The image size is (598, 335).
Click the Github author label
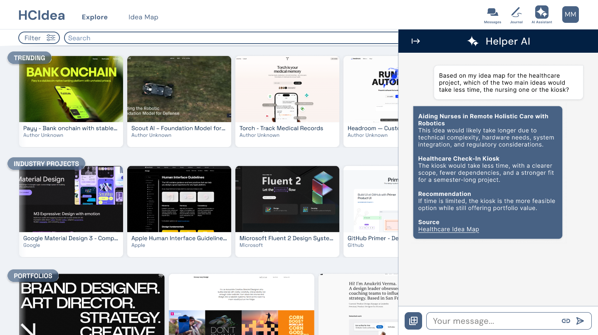click(x=356, y=245)
